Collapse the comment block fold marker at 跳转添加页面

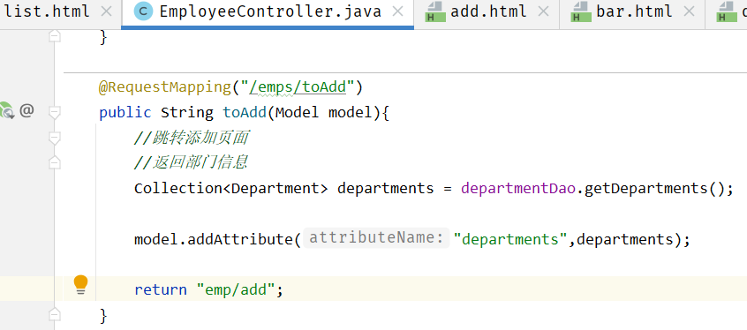pyautogui.click(x=55, y=139)
